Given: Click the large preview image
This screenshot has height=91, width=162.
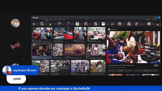Looking at the screenshot, I should 133,47.
